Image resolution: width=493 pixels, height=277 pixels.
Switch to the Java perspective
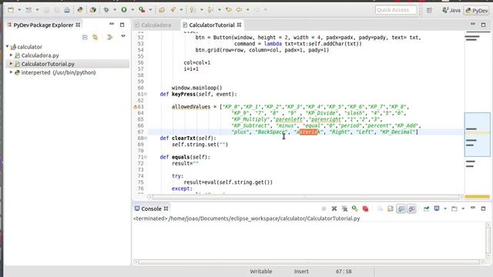[451, 10]
